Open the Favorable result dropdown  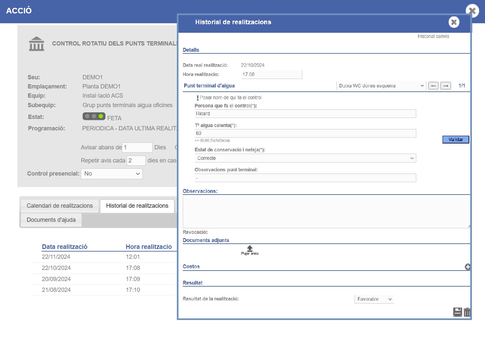point(374,299)
